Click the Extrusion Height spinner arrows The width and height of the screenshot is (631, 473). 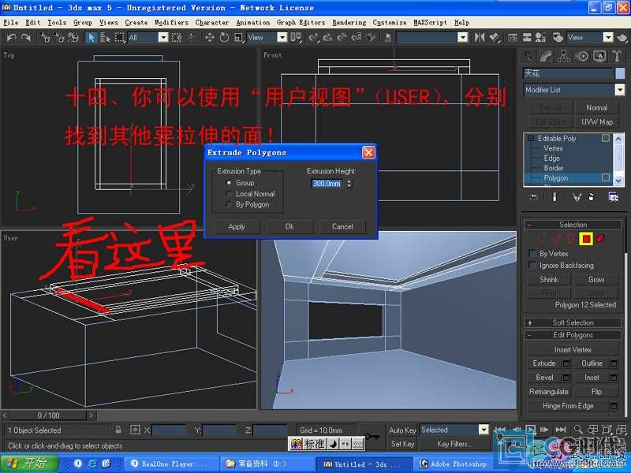point(349,184)
